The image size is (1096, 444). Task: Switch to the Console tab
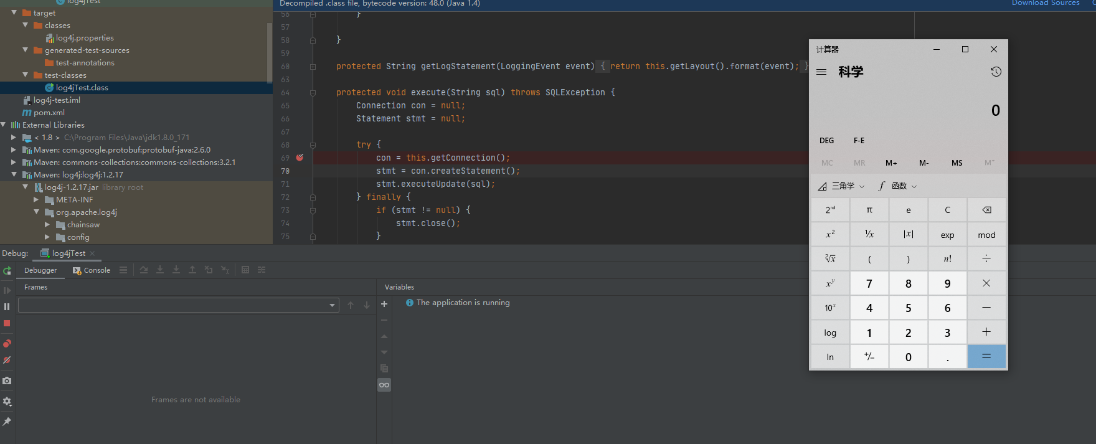(x=92, y=270)
